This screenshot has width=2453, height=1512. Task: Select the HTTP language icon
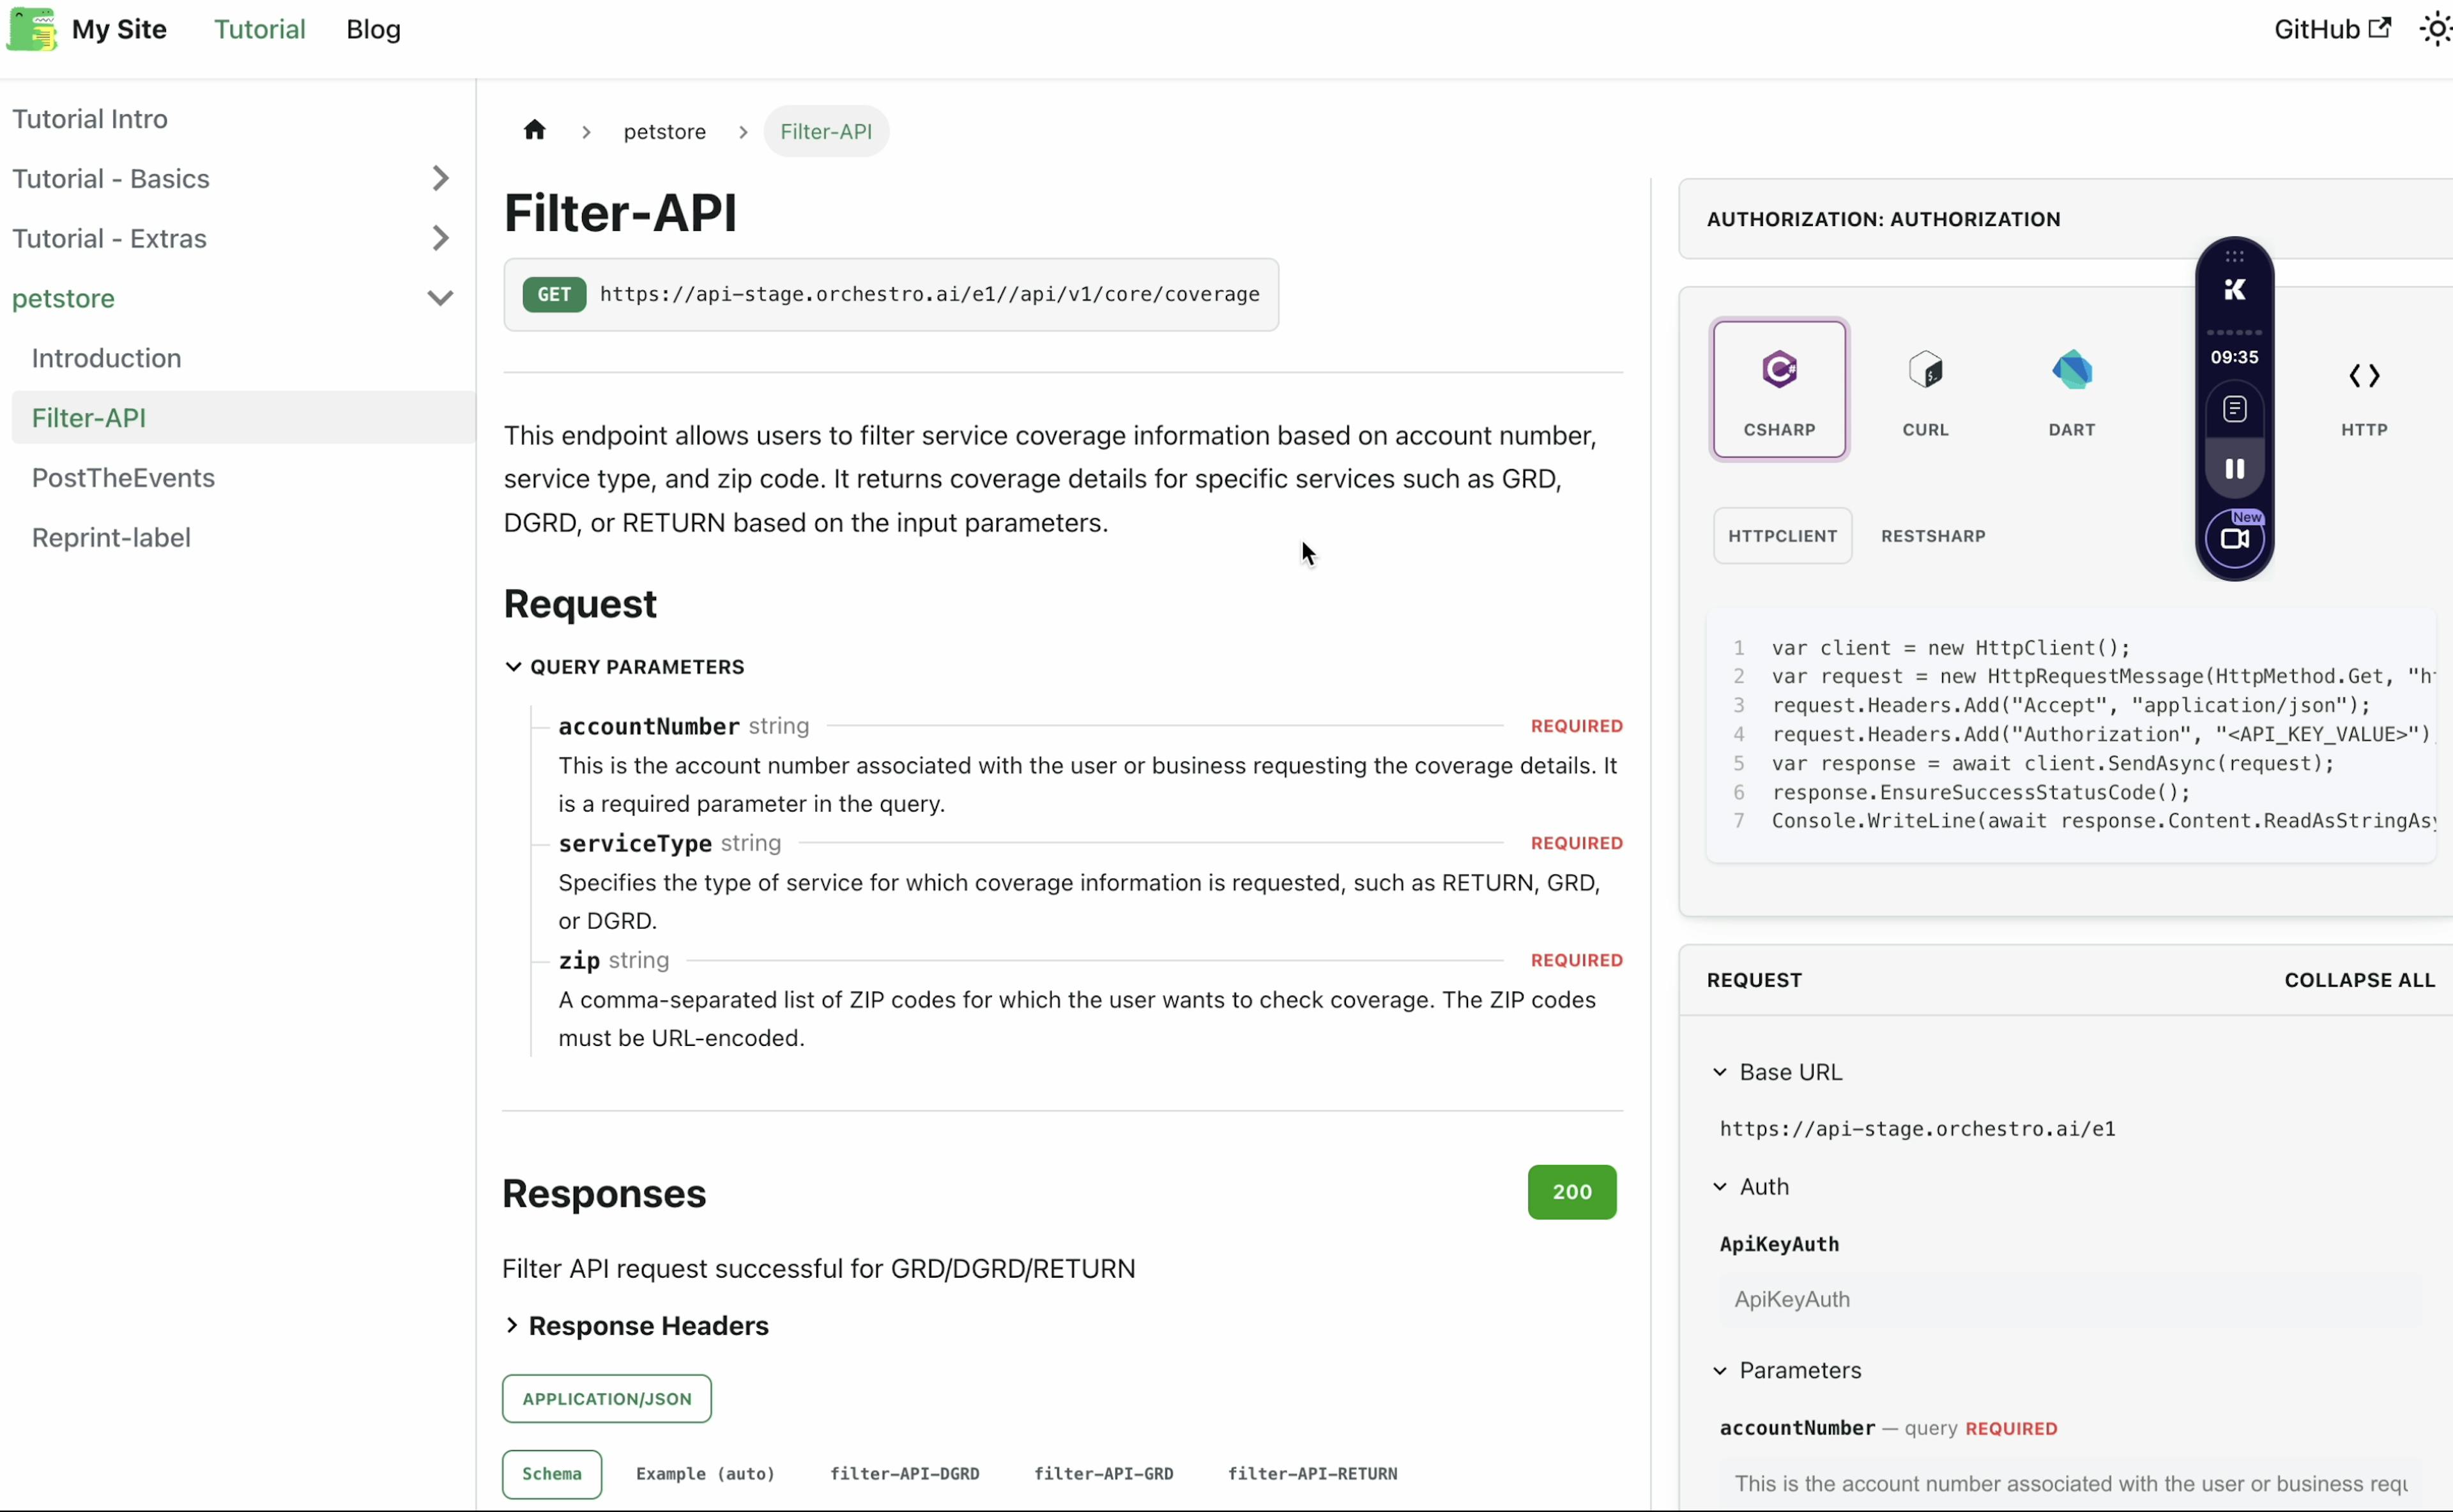point(2363,389)
